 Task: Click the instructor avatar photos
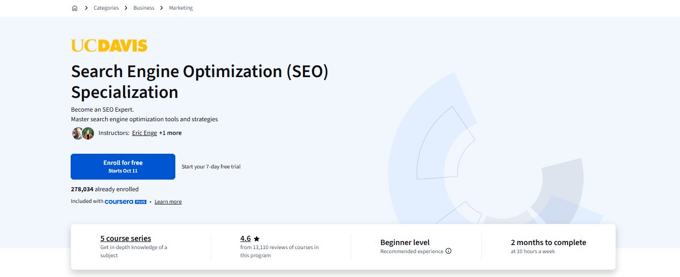(x=83, y=133)
